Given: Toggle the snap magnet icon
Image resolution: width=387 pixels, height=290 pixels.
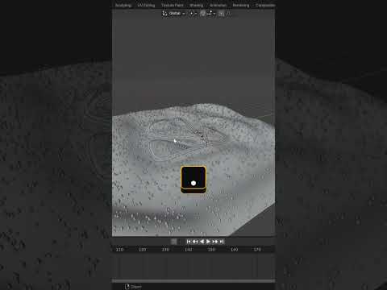Looking at the screenshot, I should pos(203,14).
